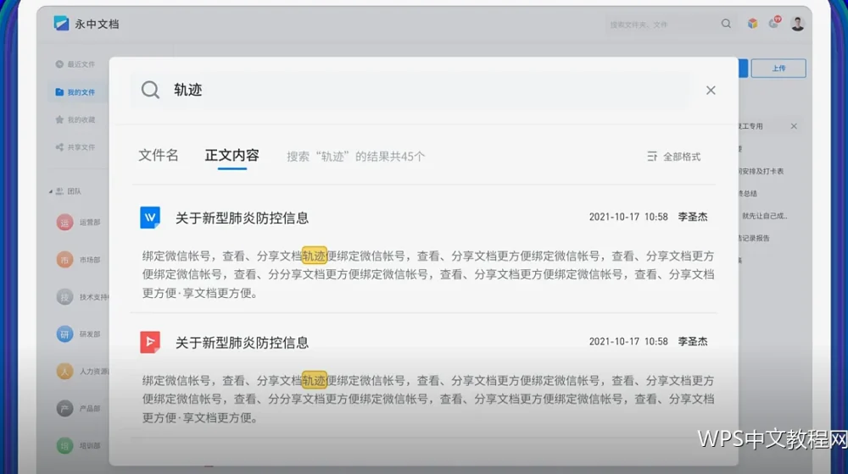Screen dimensions: 848x474
Task: Click the highlighted 轨迹 in the first result
Action: point(315,256)
